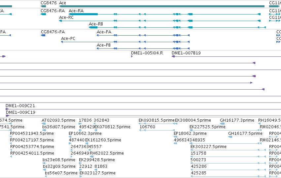Open the EK093815.5prime EST label

tap(157, 120)
